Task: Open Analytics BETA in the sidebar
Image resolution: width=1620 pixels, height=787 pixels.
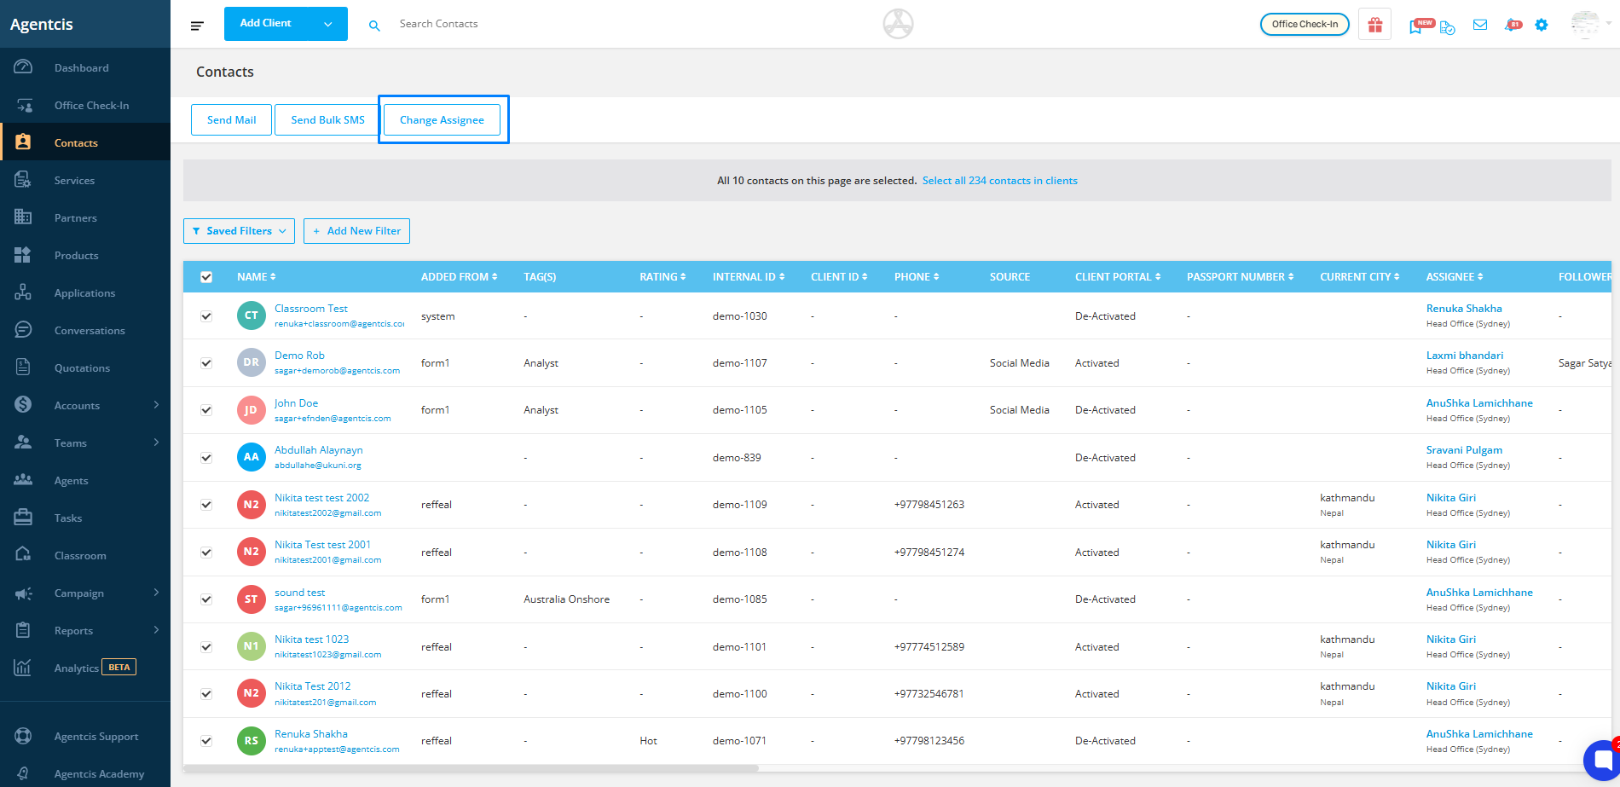Action: [85, 668]
